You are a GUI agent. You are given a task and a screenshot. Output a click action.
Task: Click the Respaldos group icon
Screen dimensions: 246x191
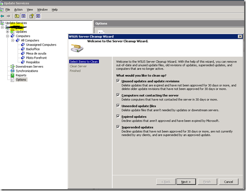point(23,62)
